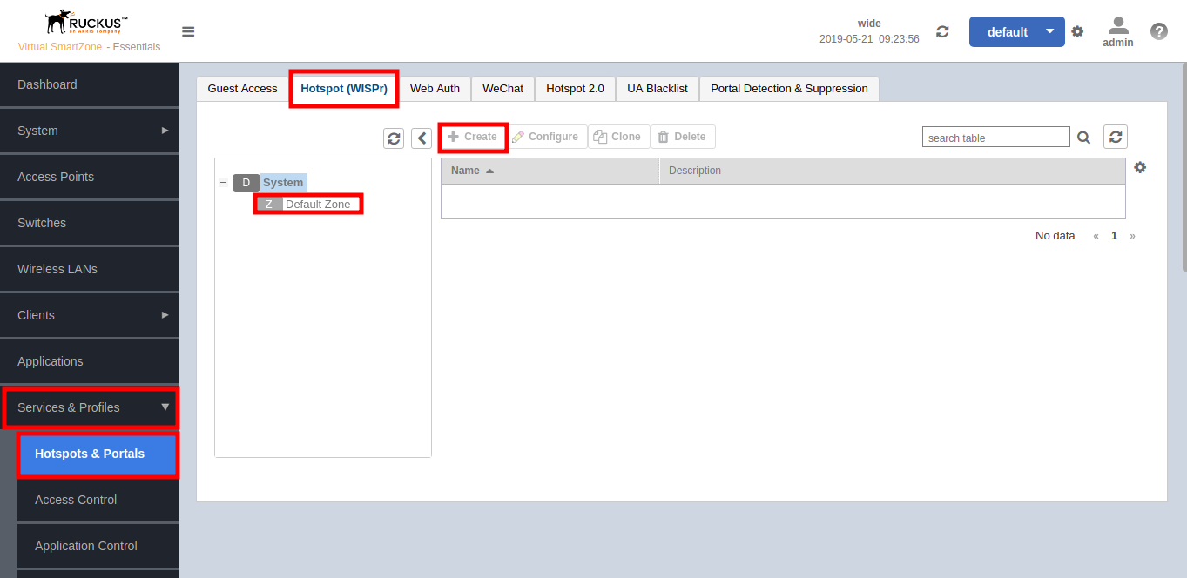Expand the Clients sidebar submenu

point(165,315)
